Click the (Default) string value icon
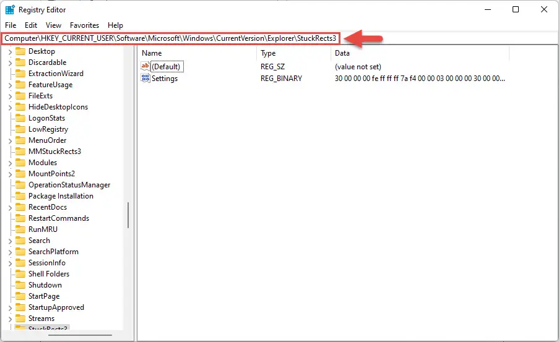The height and width of the screenshot is (342, 559). [x=145, y=66]
